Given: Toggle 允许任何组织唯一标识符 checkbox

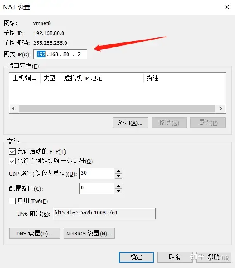Looking at the screenshot, I should click(12, 161).
